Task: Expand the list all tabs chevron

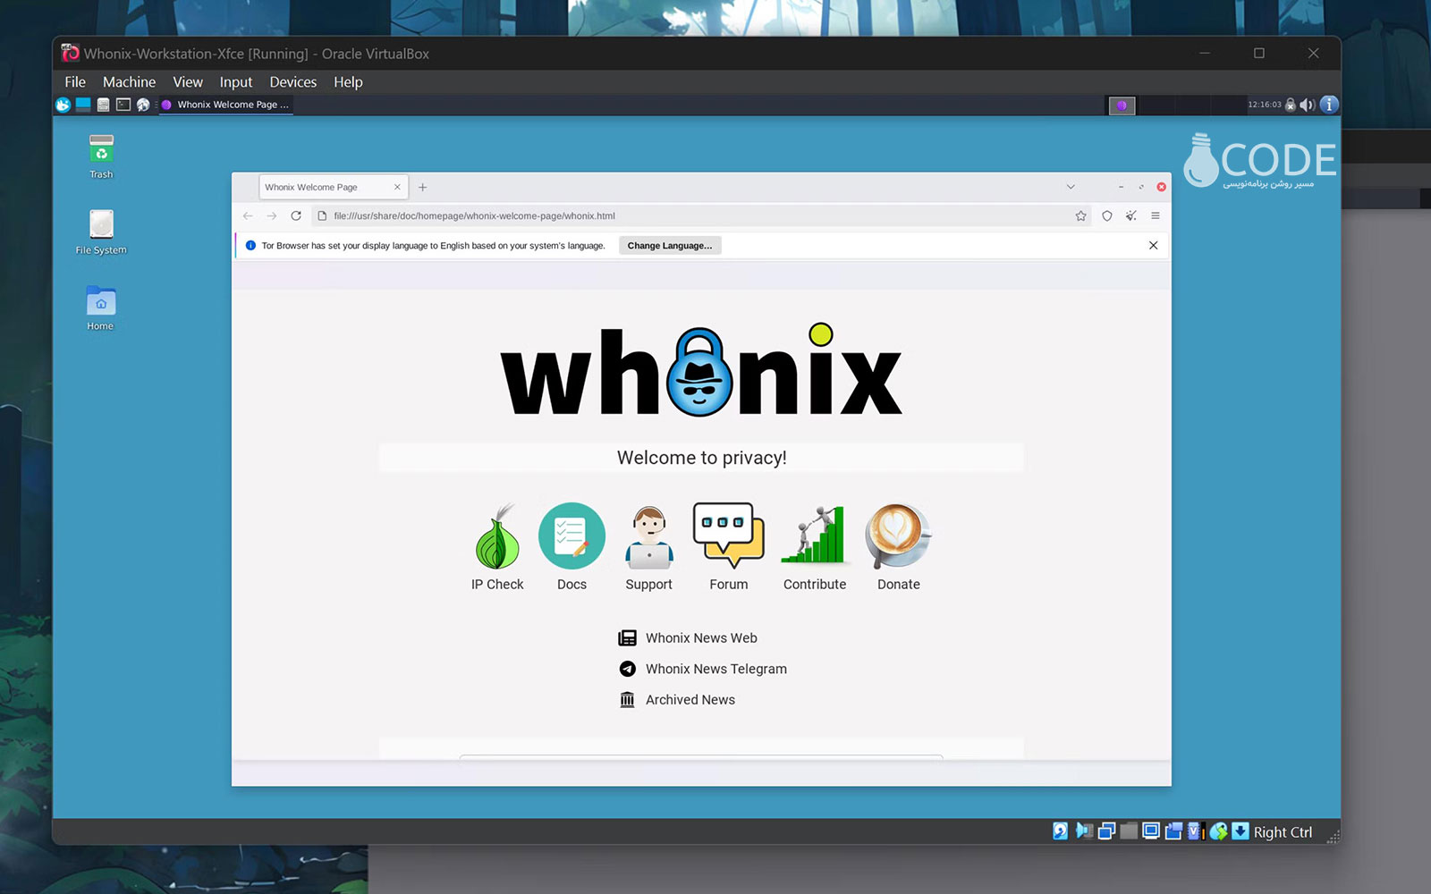Action: pos(1071,187)
